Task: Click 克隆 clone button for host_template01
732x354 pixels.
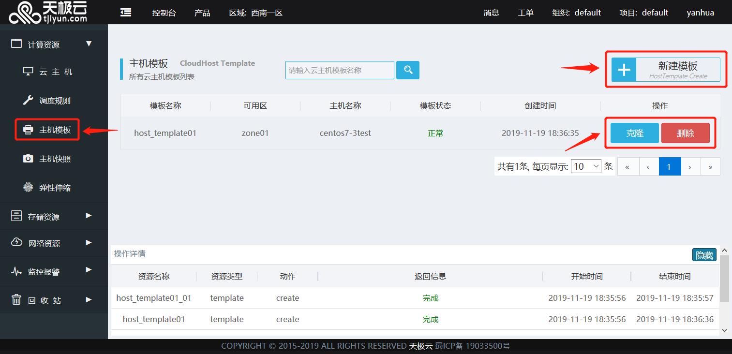Action: [x=634, y=133]
